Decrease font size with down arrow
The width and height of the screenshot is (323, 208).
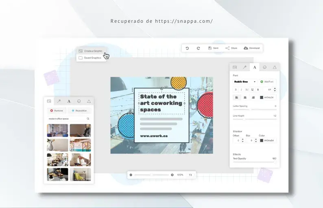click(275, 91)
